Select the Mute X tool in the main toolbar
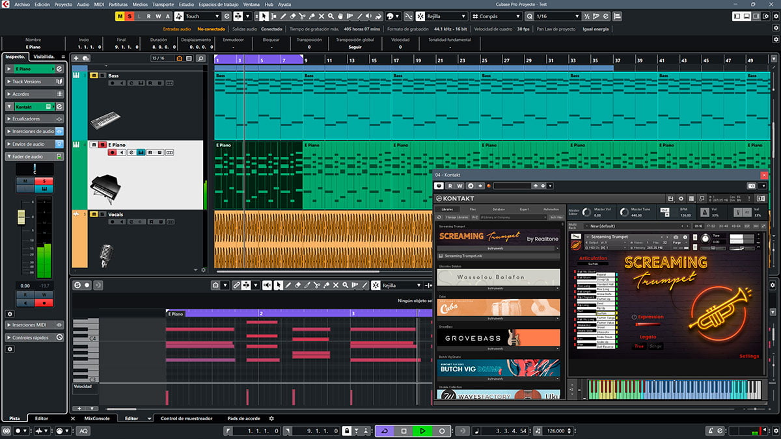The height and width of the screenshot is (439, 781). pyautogui.click(x=322, y=16)
